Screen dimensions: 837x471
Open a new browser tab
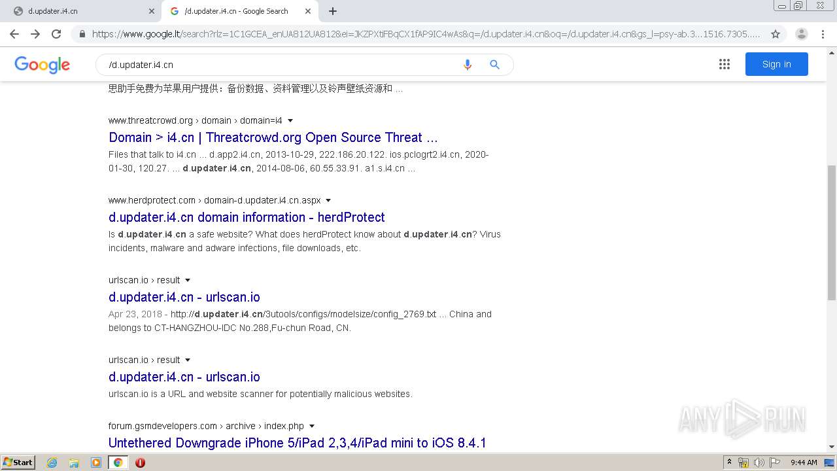pos(333,11)
